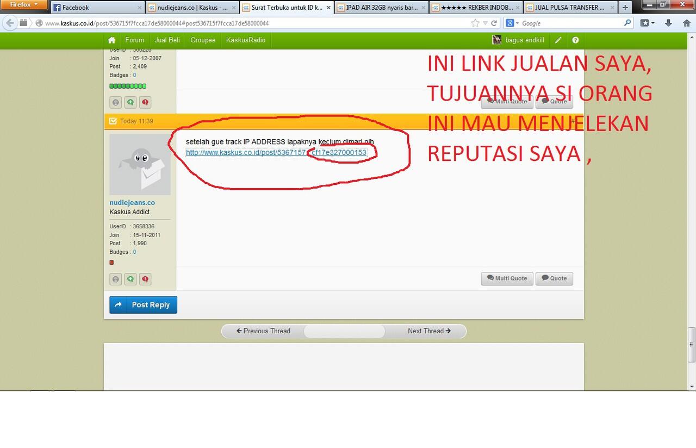696x448 pixels.
Task: Click red report icon on upper post
Action: pyautogui.click(x=145, y=102)
